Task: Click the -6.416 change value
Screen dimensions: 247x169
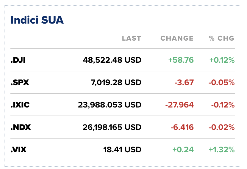Action: point(182,127)
